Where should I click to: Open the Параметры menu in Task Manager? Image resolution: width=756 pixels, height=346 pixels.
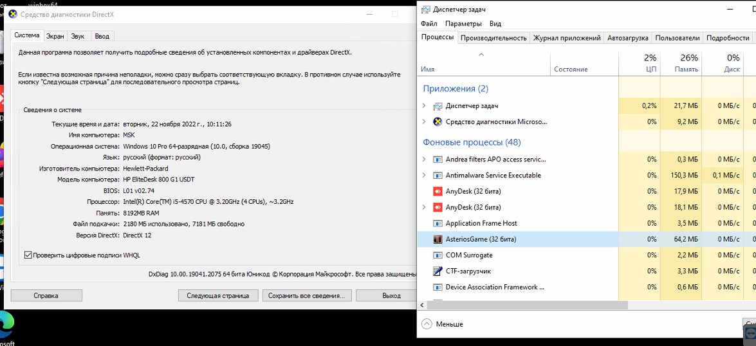pyautogui.click(x=463, y=24)
